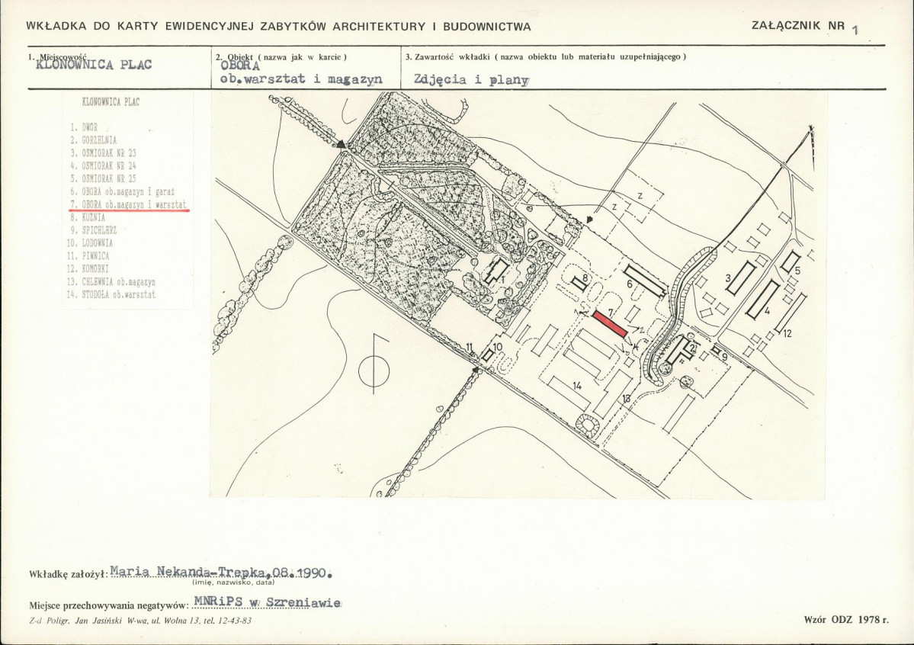Select legend entry '2. GORZELNIA'
Image resolution: width=914 pixels, height=645 pixels.
click(x=93, y=140)
